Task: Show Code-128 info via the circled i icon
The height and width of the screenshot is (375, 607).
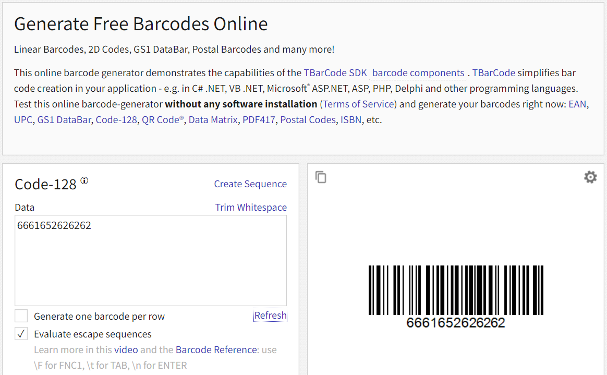Action: pos(84,180)
